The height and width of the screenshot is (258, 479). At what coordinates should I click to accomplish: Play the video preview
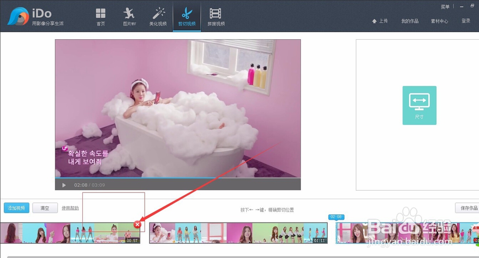coord(64,185)
